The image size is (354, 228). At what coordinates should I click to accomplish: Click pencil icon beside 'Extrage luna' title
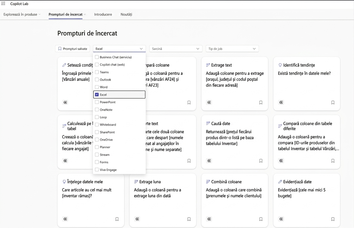136,182
